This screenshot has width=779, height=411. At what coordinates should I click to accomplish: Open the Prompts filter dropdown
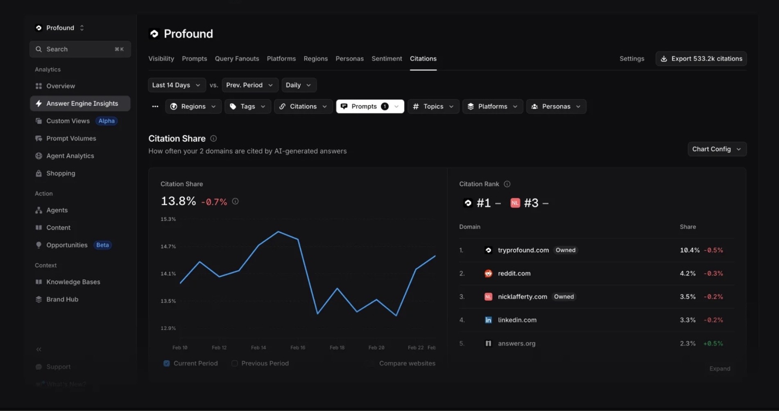pyautogui.click(x=370, y=106)
